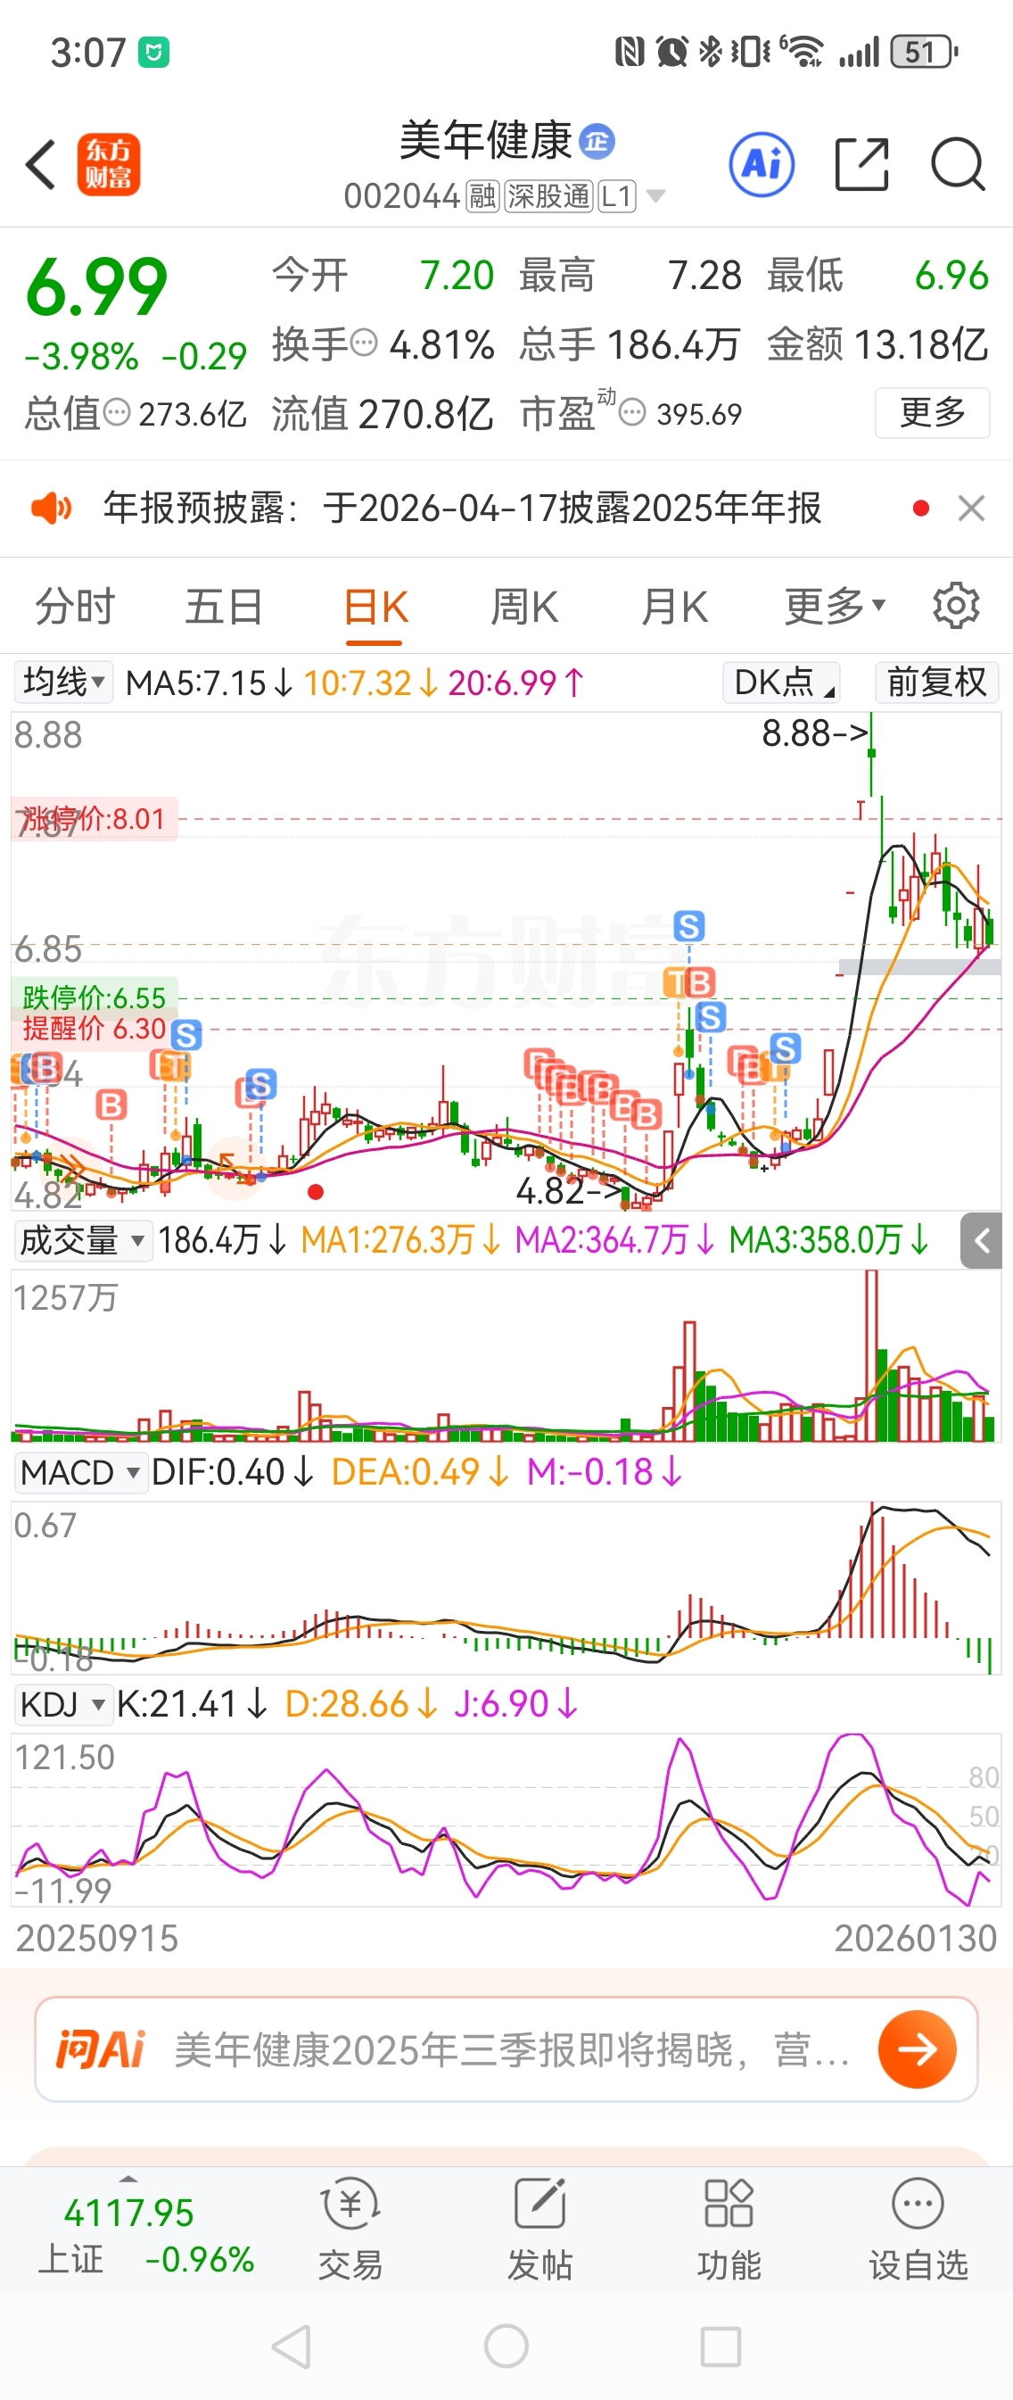Tap the 设自选 add to watchlist icon
The height and width of the screenshot is (2400, 1013).
point(918,2230)
